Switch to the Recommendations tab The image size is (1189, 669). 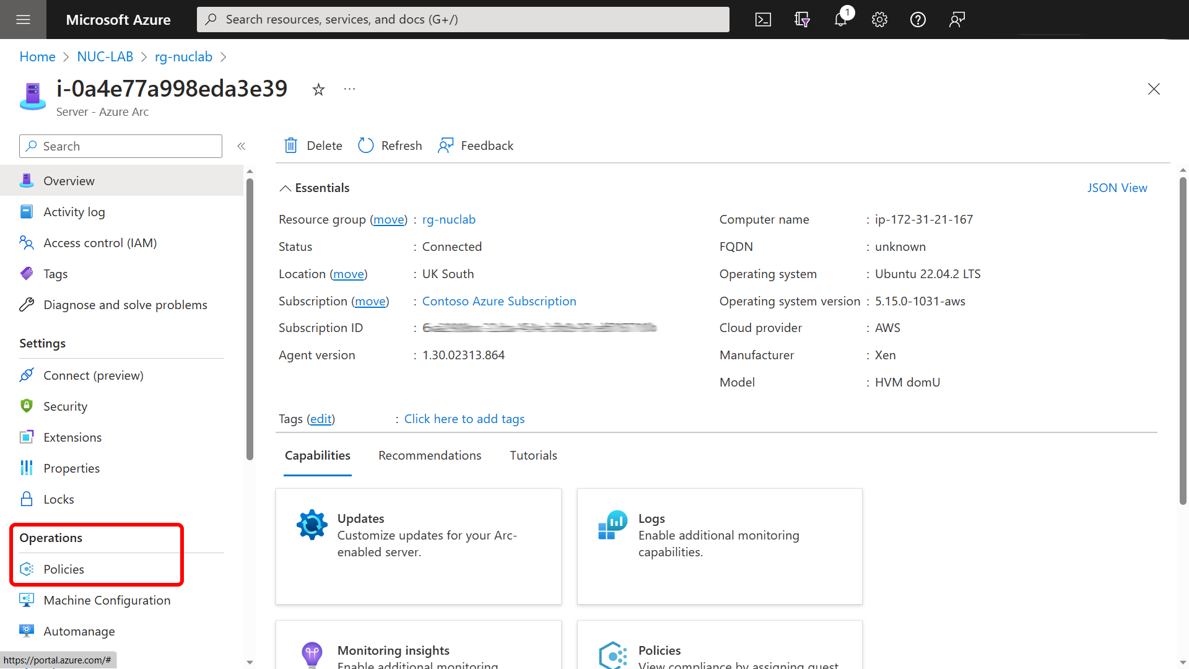tap(429, 455)
